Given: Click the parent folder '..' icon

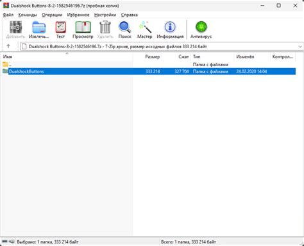Looking at the screenshot, I should click(5, 64).
